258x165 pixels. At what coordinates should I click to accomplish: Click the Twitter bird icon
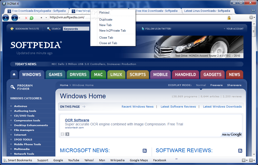143,29
